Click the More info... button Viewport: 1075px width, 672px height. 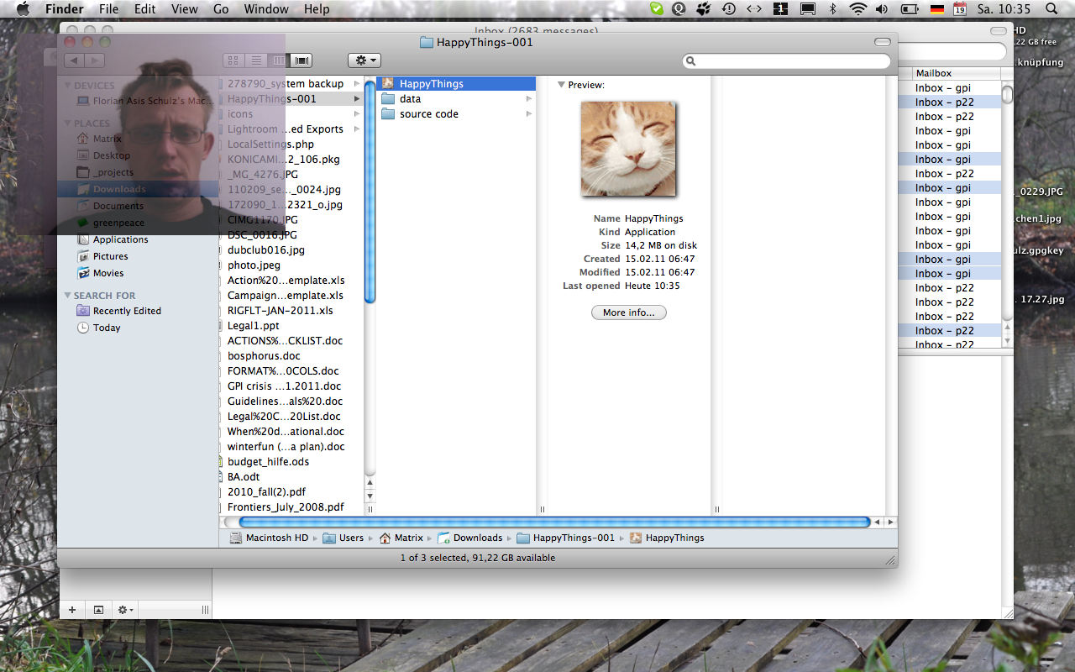pyautogui.click(x=629, y=312)
